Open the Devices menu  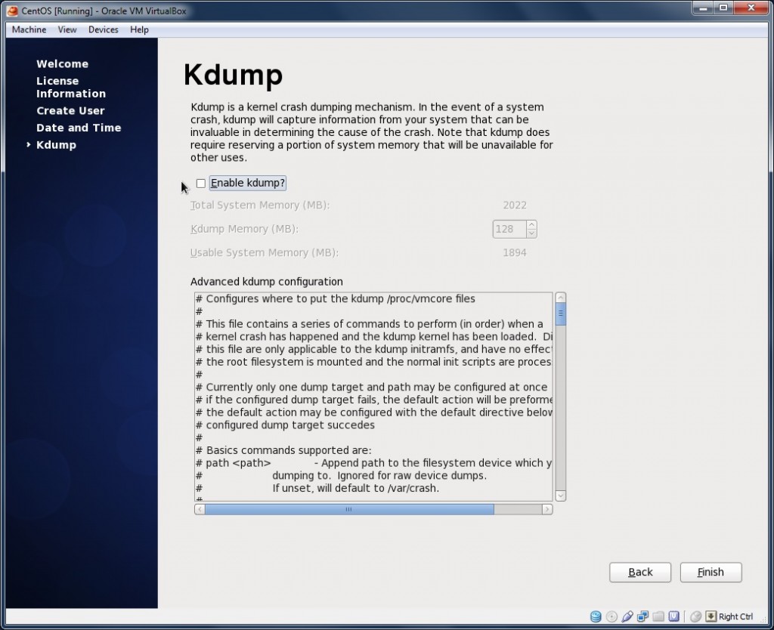(x=103, y=29)
